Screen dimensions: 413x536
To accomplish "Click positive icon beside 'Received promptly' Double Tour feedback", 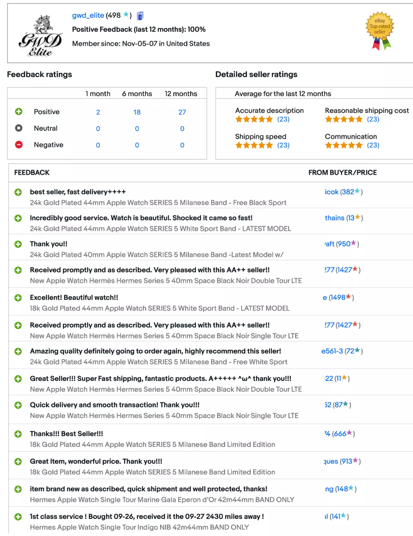I will click(x=18, y=270).
